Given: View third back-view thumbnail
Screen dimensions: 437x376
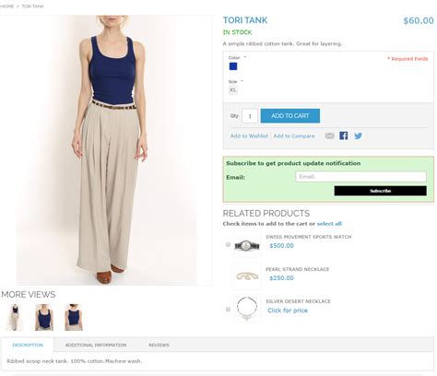Looking at the screenshot, I should pos(74,317).
